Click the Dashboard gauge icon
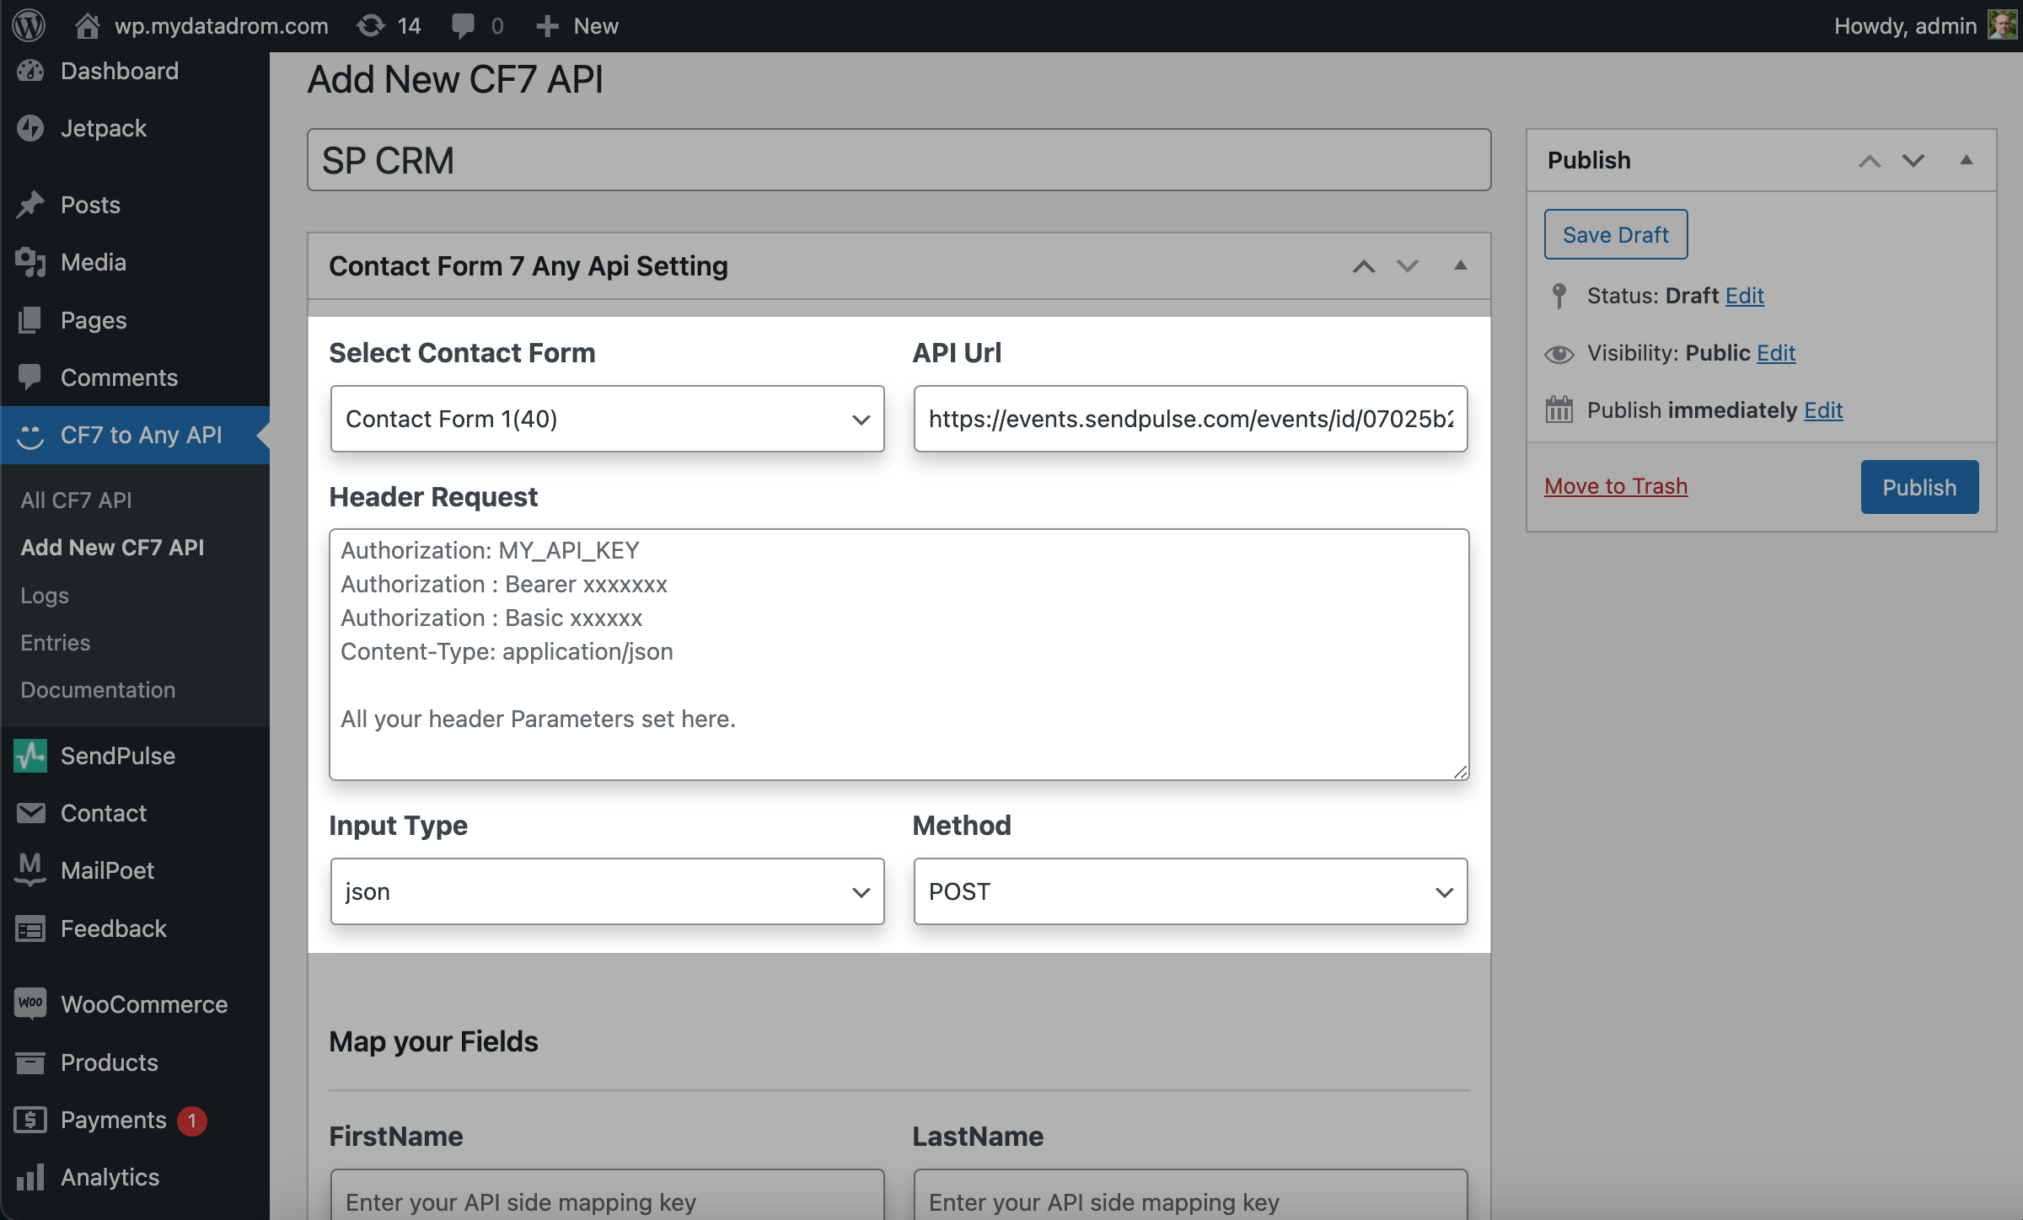This screenshot has width=2023, height=1220. tap(30, 71)
